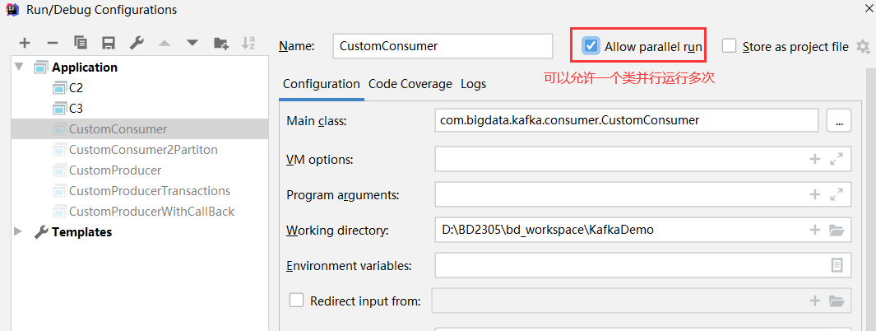876x331 pixels.
Task: Expand the VM options field editor
Action: [837, 160]
